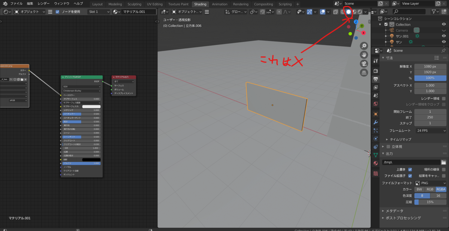
Task: Open the Tool properties tab
Action: coord(376,60)
